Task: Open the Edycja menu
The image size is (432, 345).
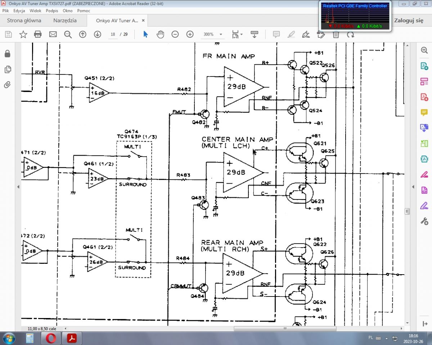Action: click(19, 11)
